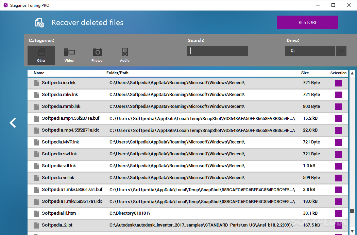Select the Softpedia.vdf.lnk file name
Viewport: 357px width, 235px height.
coord(59,165)
